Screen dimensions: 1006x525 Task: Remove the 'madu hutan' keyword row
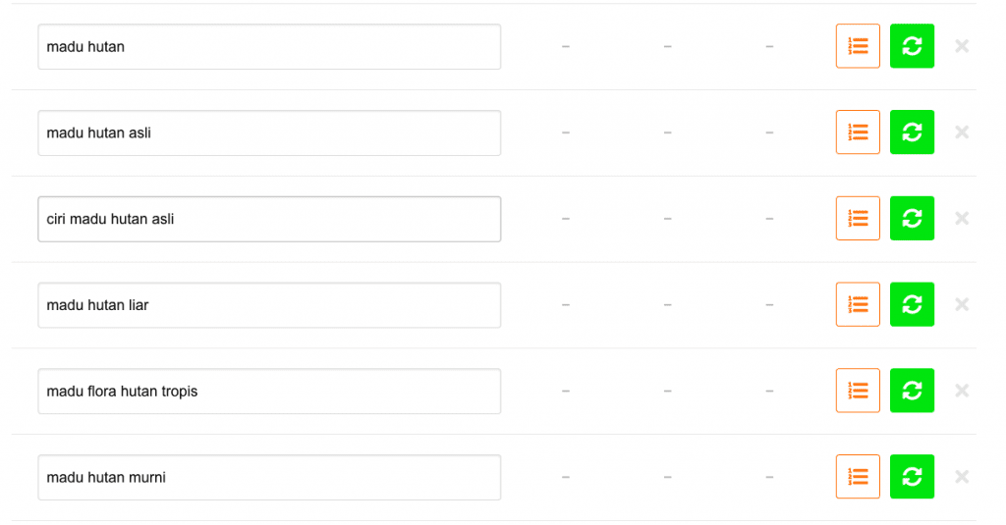click(x=962, y=46)
